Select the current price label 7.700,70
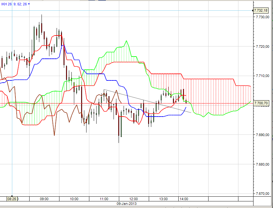 pyautogui.click(x=262, y=103)
